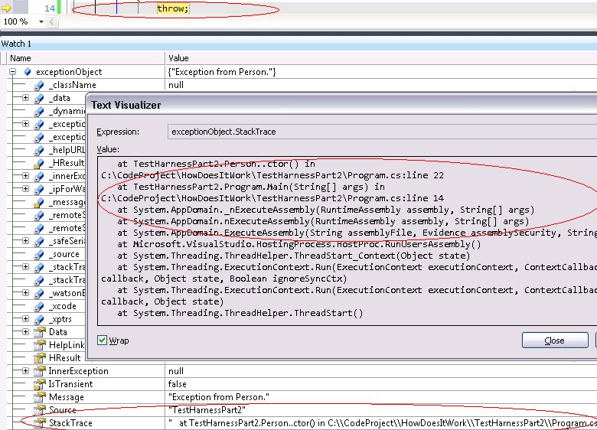This screenshot has height=430, width=597.
Task: Click the highlighted throw; statement
Action: (x=173, y=8)
